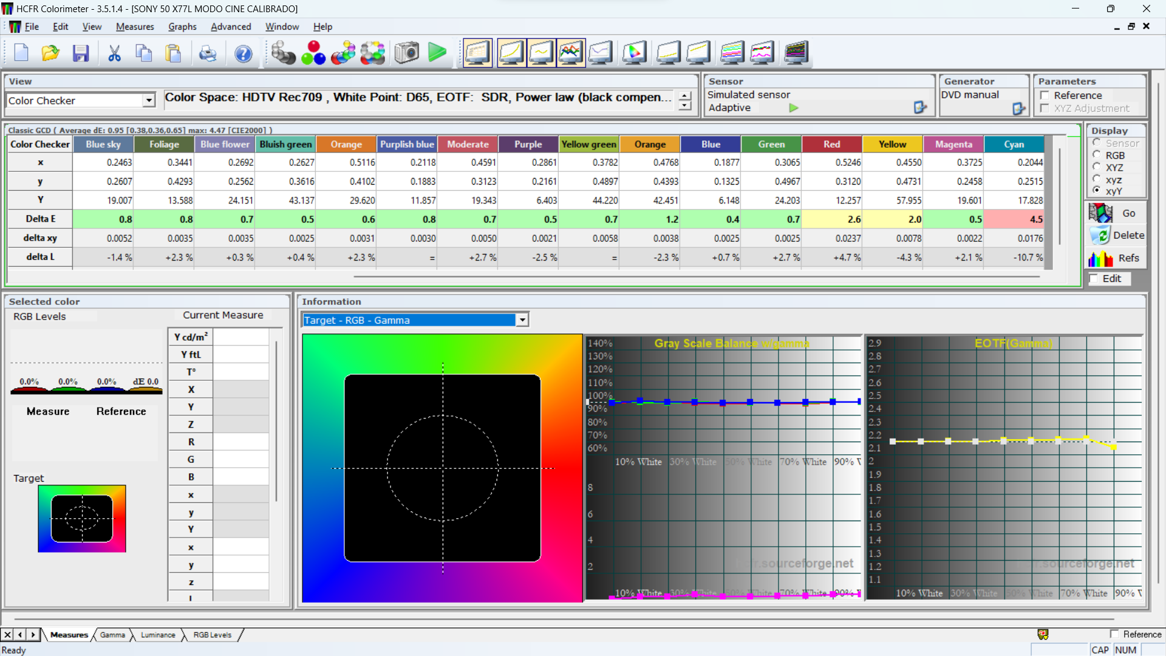Viewport: 1166px width, 656px height.
Task: Start measures with the green play icon
Action: click(437, 53)
